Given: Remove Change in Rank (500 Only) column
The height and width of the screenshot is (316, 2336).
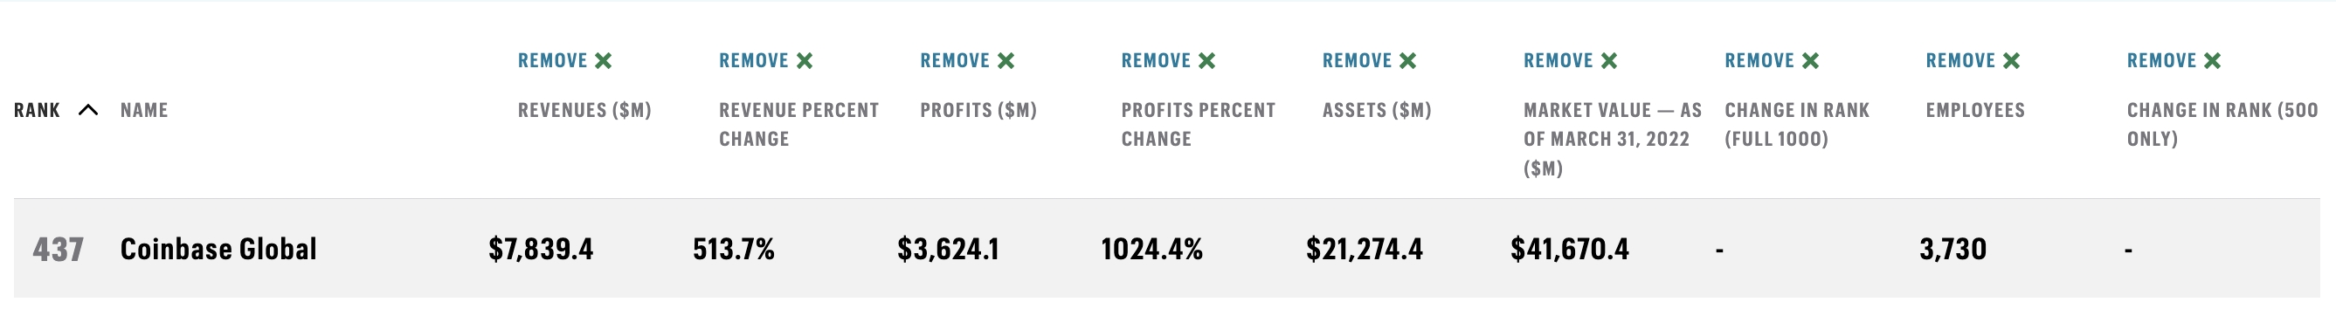Looking at the screenshot, I should point(2174,60).
